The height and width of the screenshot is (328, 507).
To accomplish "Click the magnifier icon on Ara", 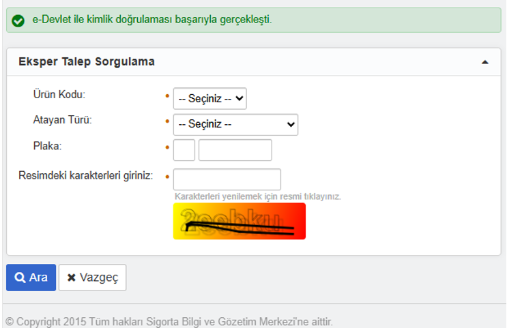I will tap(20, 278).
